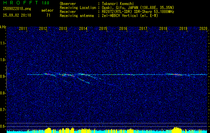Viewport: 210px width, 133px height.
Task: Click the 2el-HB9CV Vertical antenna text
Action: 130,16
